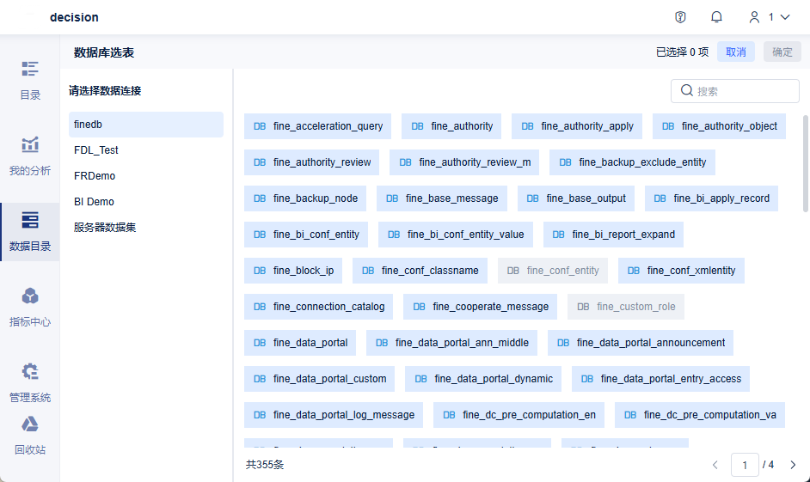Screen dimensions: 810x482
Task: Click the DB icon of fine_block_ip
Action: (x=260, y=271)
